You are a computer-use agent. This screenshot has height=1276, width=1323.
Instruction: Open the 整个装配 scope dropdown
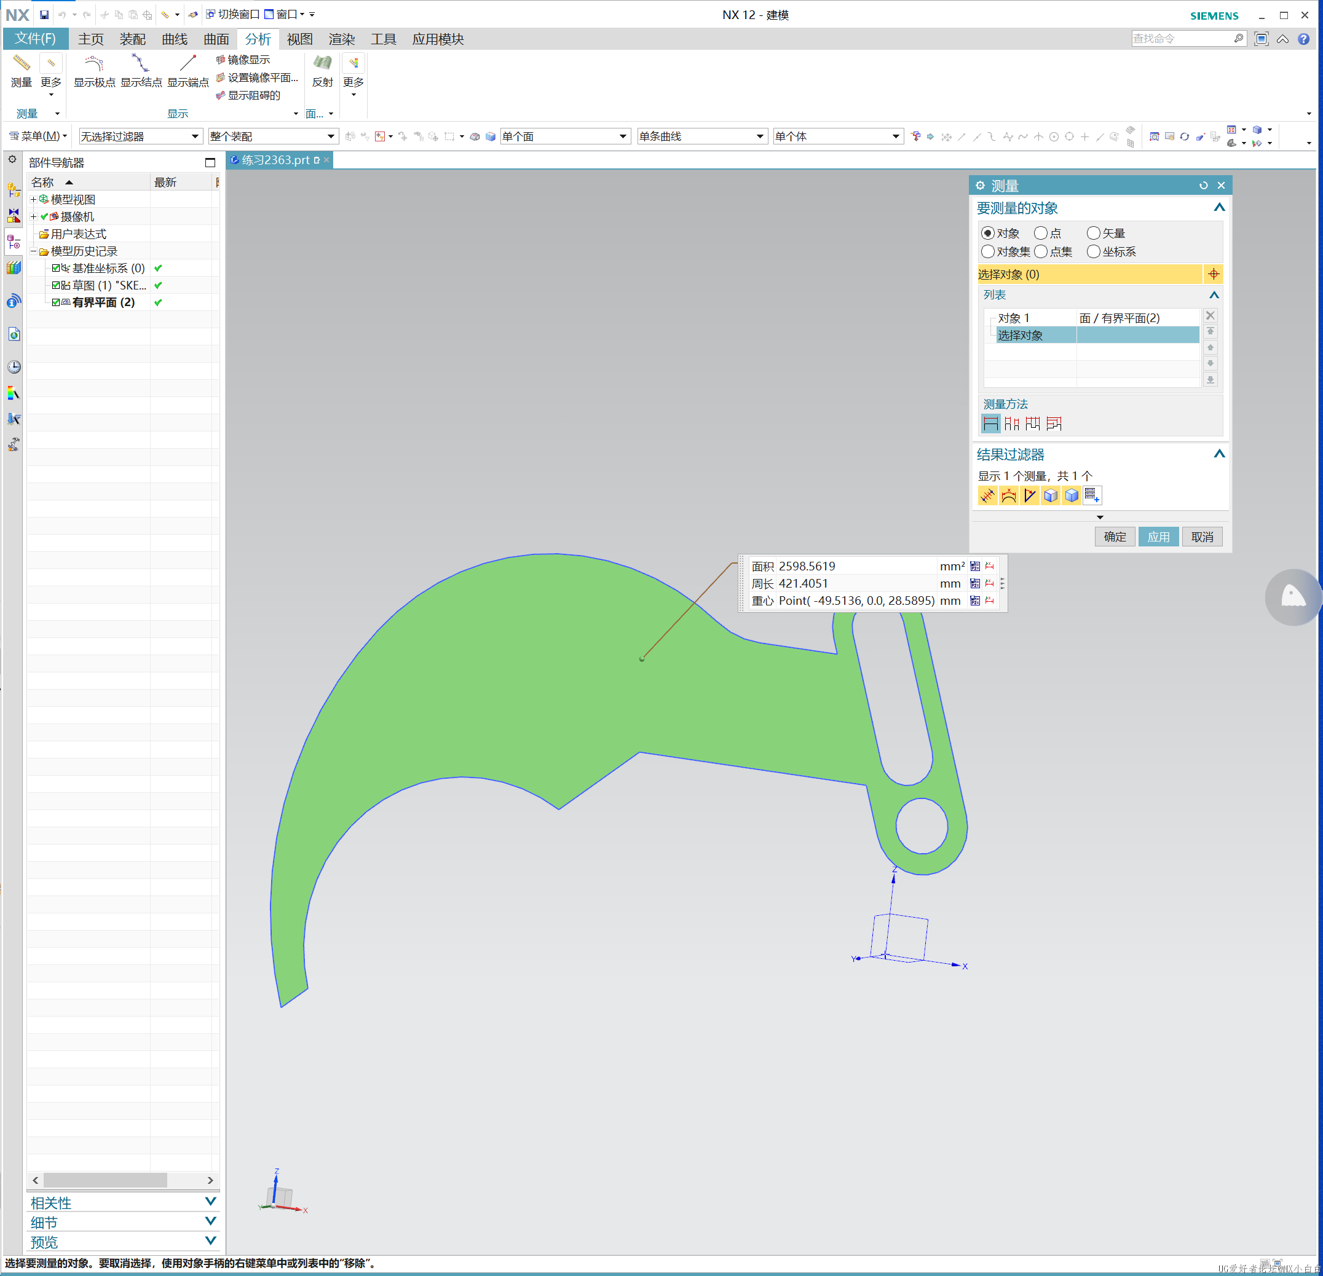[x=273, y=136]
